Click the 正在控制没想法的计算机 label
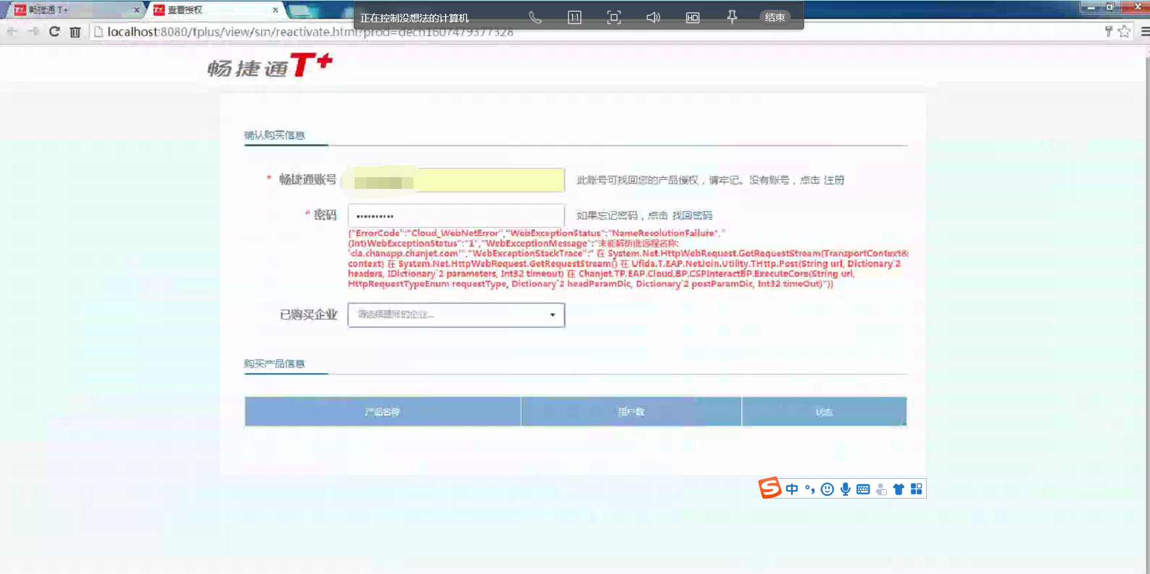Image resolution: width=1150 pixels, height=574 pixels. (414, 18)
